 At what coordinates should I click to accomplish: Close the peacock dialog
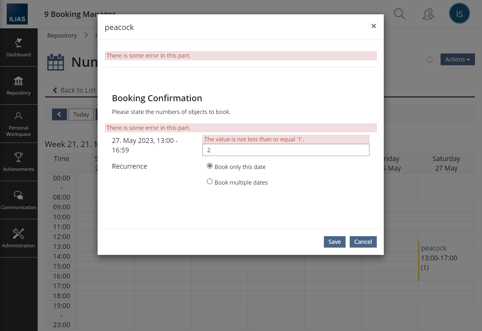pos(374,26)
